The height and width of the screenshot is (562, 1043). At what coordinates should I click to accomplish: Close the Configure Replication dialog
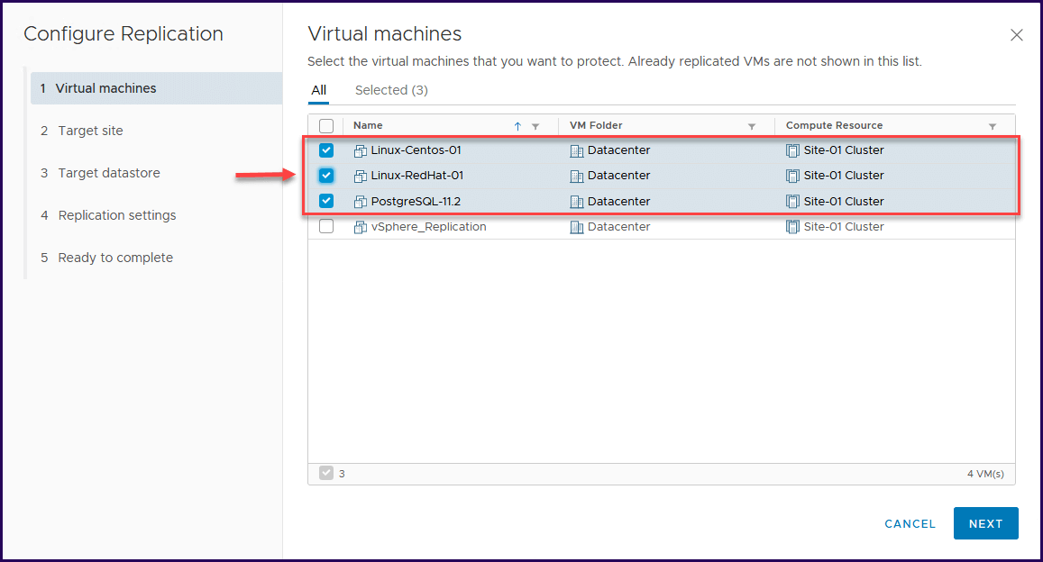coord(1016,35)
